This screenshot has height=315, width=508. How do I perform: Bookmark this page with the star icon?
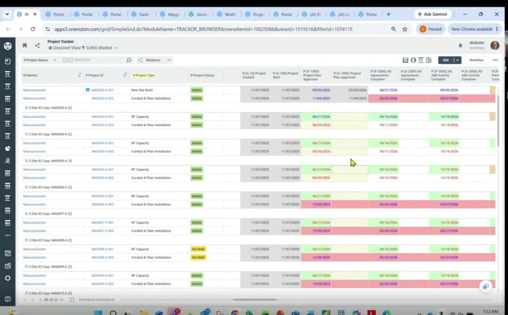[x=405, y=29]
